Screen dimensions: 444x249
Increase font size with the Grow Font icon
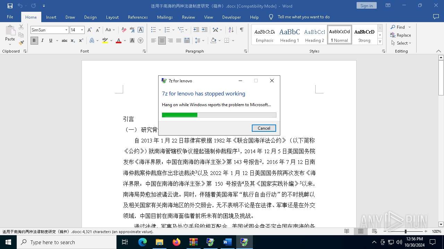[89, 30]
